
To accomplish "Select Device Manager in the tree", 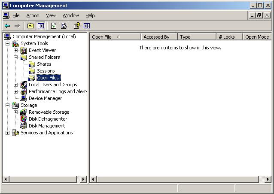I will pyautogui.click(x=45, y=98).
